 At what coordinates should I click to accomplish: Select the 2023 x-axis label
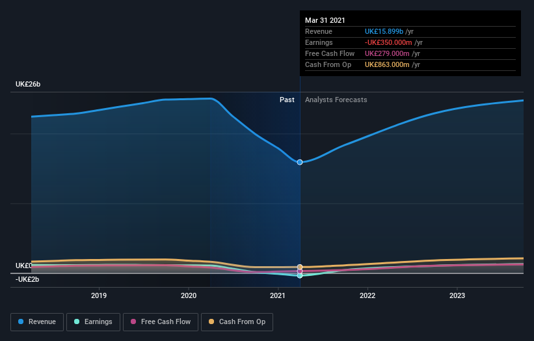(457, 295)
